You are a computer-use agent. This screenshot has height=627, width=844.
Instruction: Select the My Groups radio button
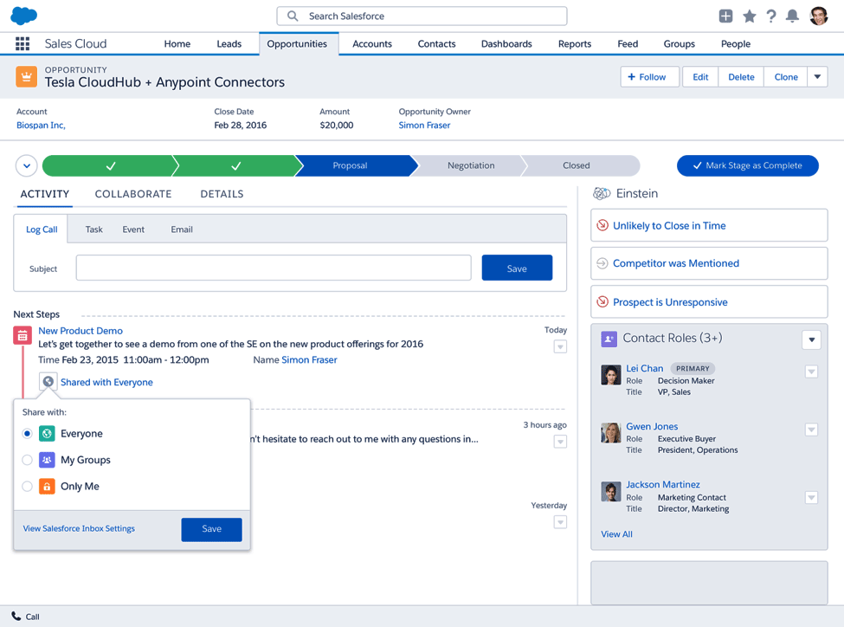(28, 460)
